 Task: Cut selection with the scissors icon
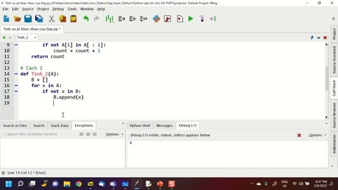pyautogui.click(x=52, y=19)
